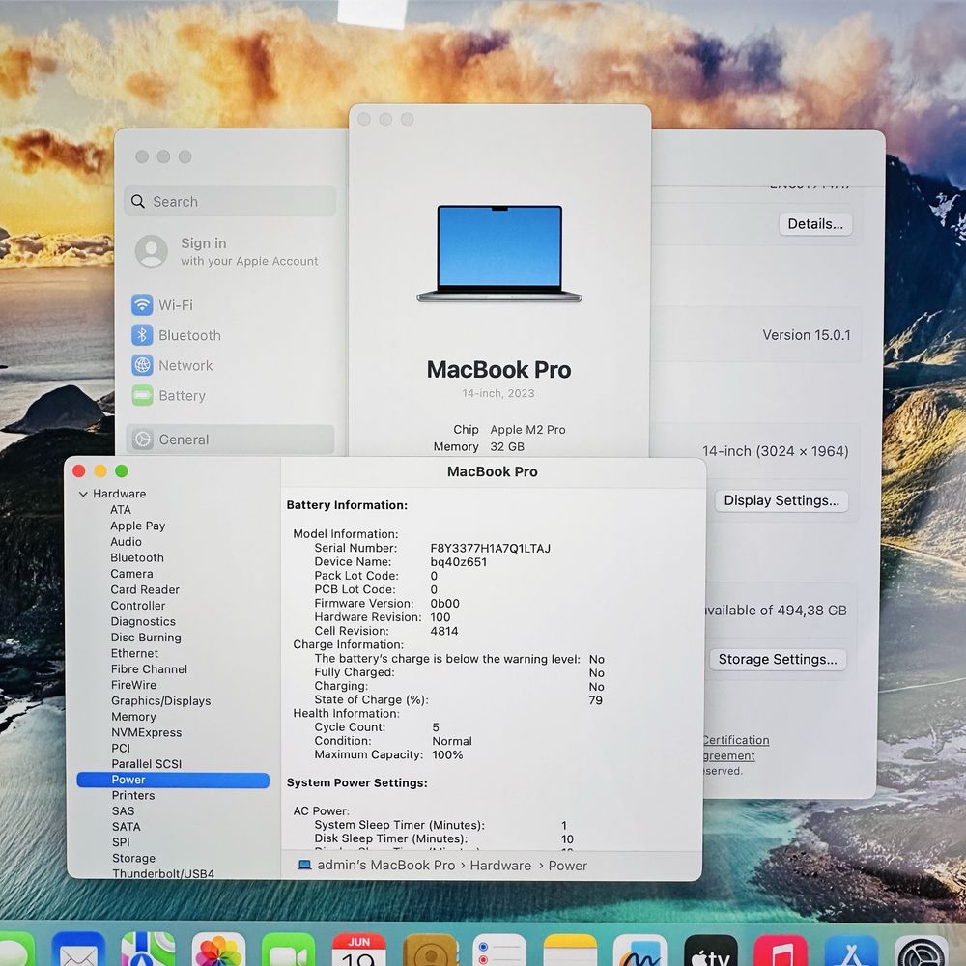966x966 pixels.
Task: Select Memory in the Hardware list
Action: [x=133, y=717]
